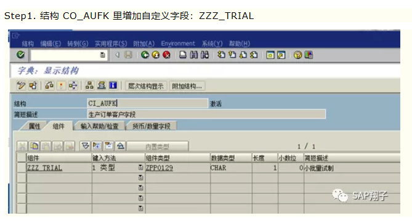
Task: Open 键入方法 dropdown in ZZZ_TRIAL row
Action: tap(141, 168)
